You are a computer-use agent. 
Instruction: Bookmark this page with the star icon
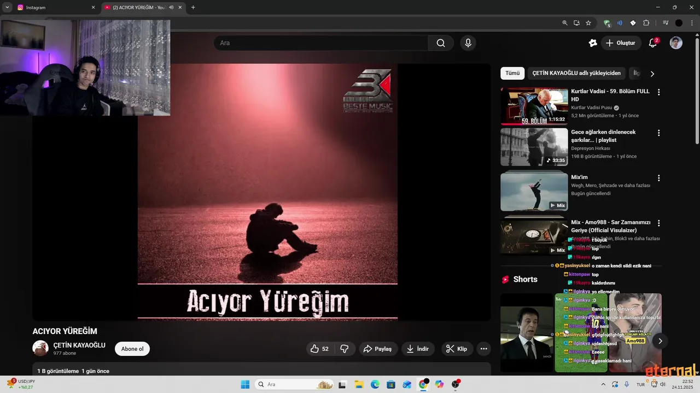pyautogui.click(x=588, y=23)
